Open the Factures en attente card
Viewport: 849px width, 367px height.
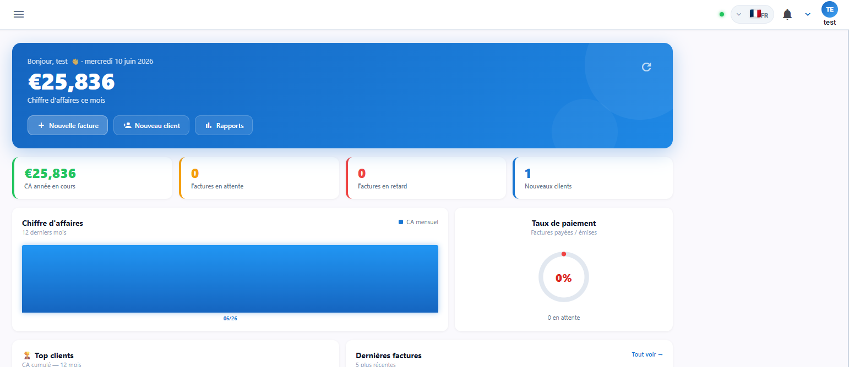(259, 178)
